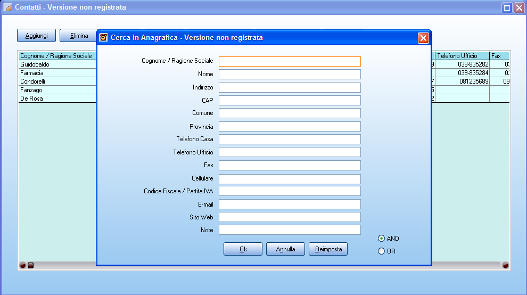Image resolution: width=527 pixels, height=295 pixels.
Task: Focus the Indirizzo input field
Action: pyautogui.click(x=290, y=87)
